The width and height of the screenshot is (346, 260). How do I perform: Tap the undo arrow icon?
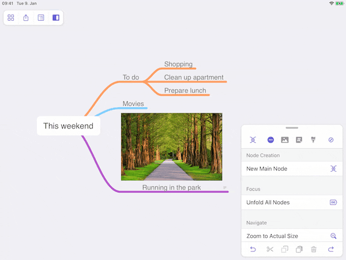[x=253, y=249]
